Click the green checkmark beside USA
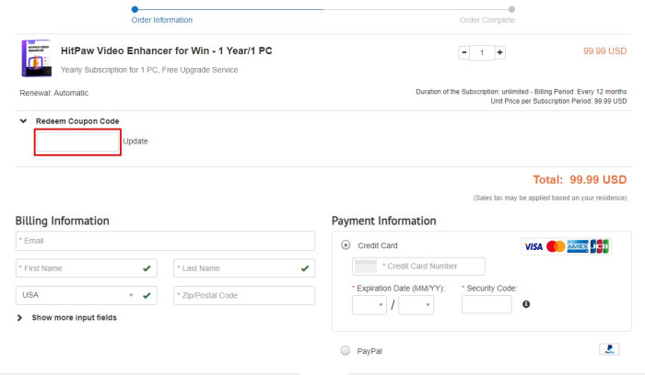This screenshot has width=645, height=375. click(147, 295)
